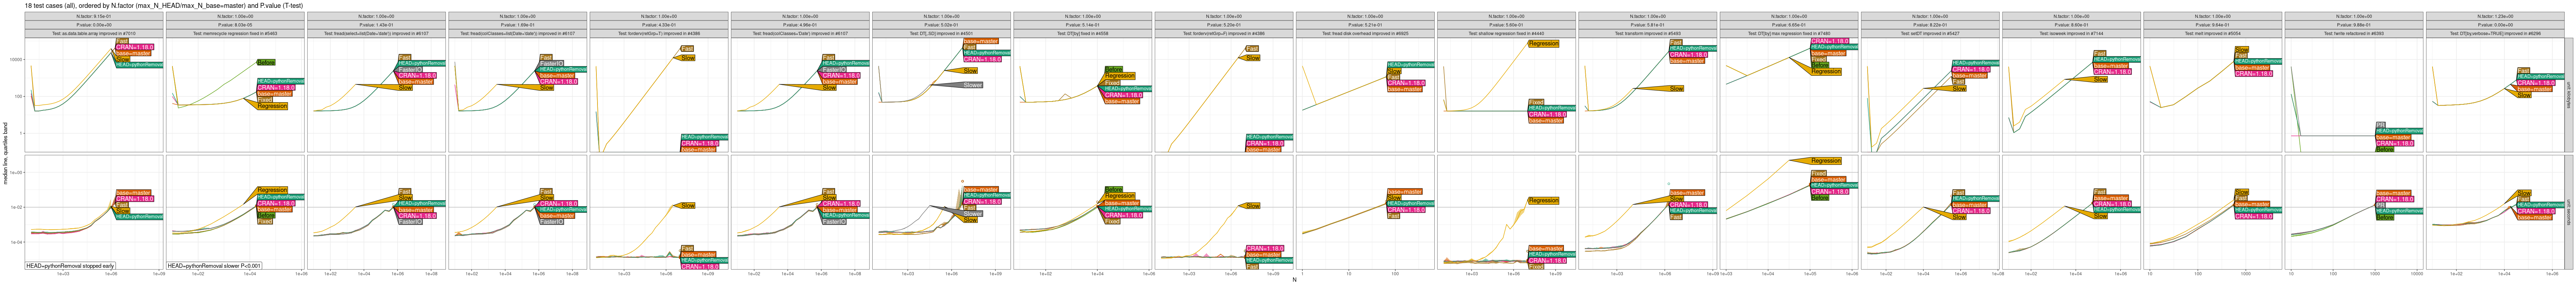The height and width of the screenshot is (286, 2576).
Task: Click the DT[,.SD] improved #4501 facet header
Action: click(941, 33)
